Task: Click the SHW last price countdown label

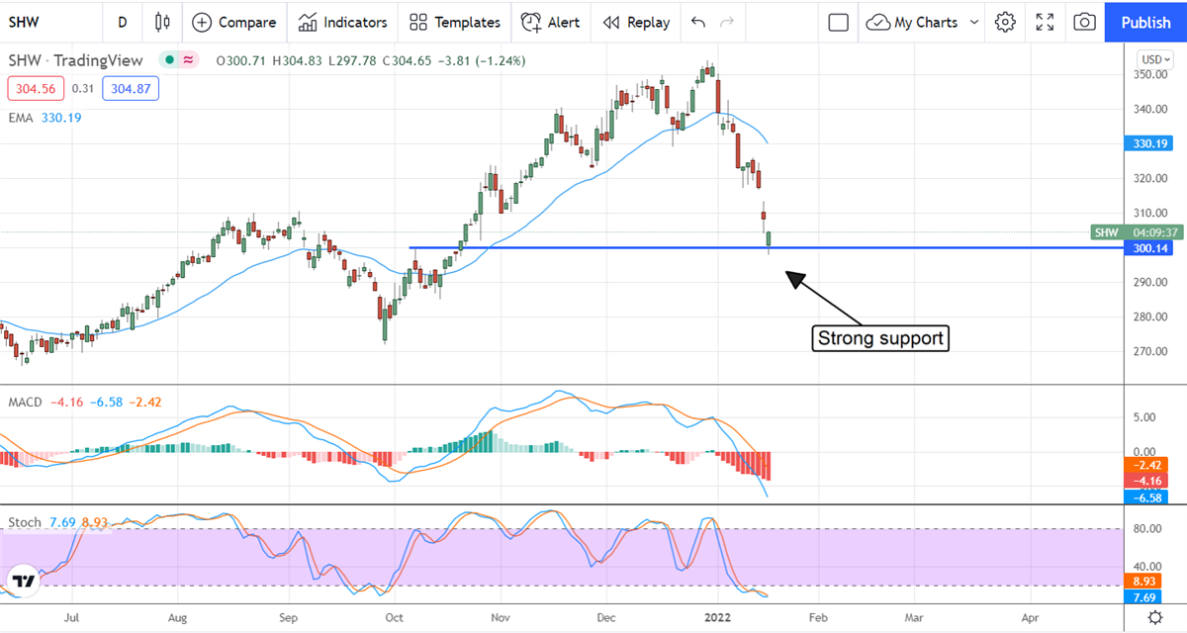Action: pyautogui.click(x=1138, y=232)
